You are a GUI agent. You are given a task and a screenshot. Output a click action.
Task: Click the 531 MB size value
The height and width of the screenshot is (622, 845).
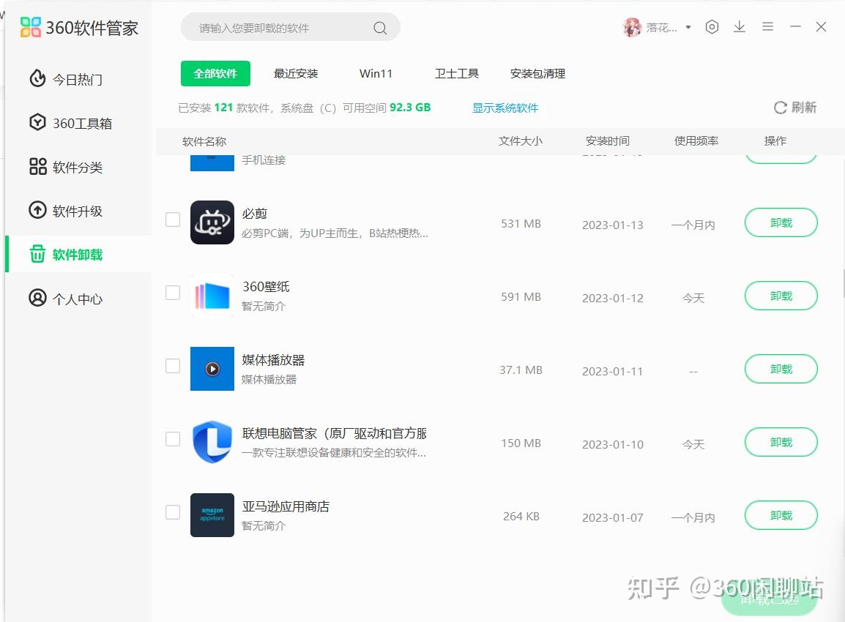(521, 223)
